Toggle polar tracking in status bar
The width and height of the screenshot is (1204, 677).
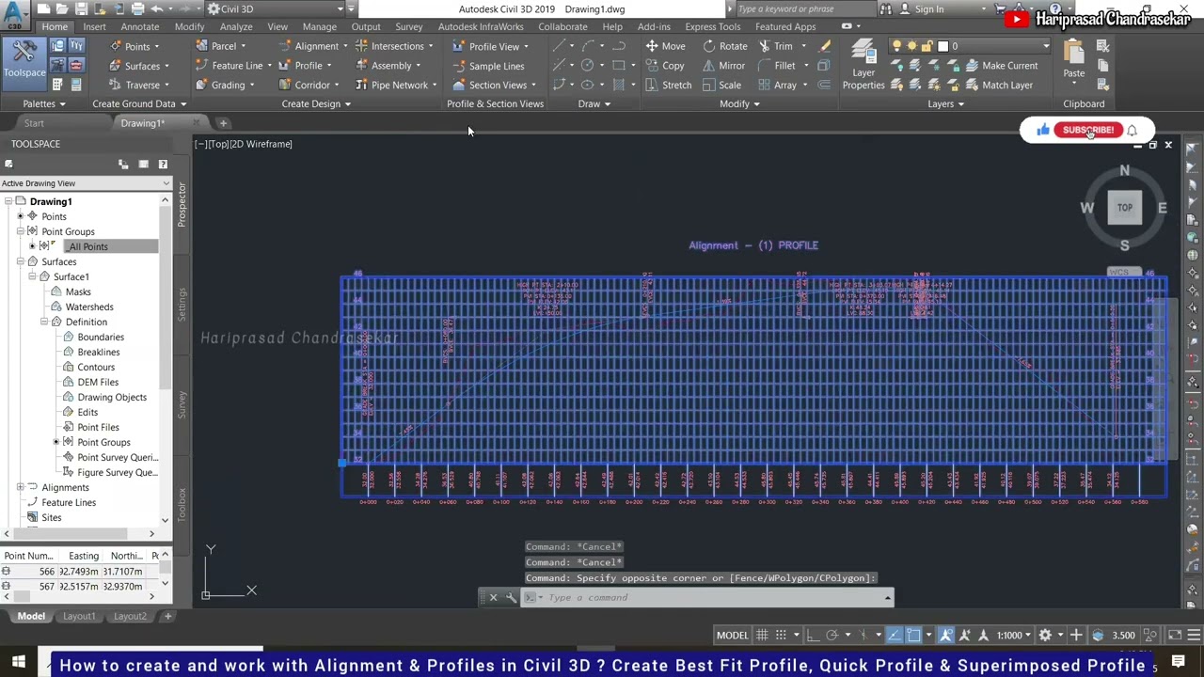coord(832,636)
